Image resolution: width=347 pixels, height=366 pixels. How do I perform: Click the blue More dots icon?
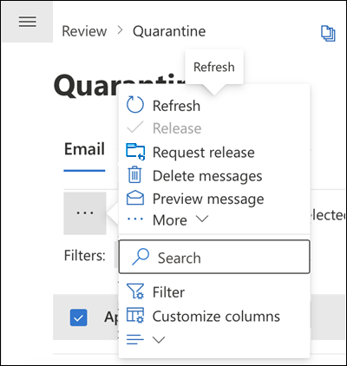tap(135, 219)
